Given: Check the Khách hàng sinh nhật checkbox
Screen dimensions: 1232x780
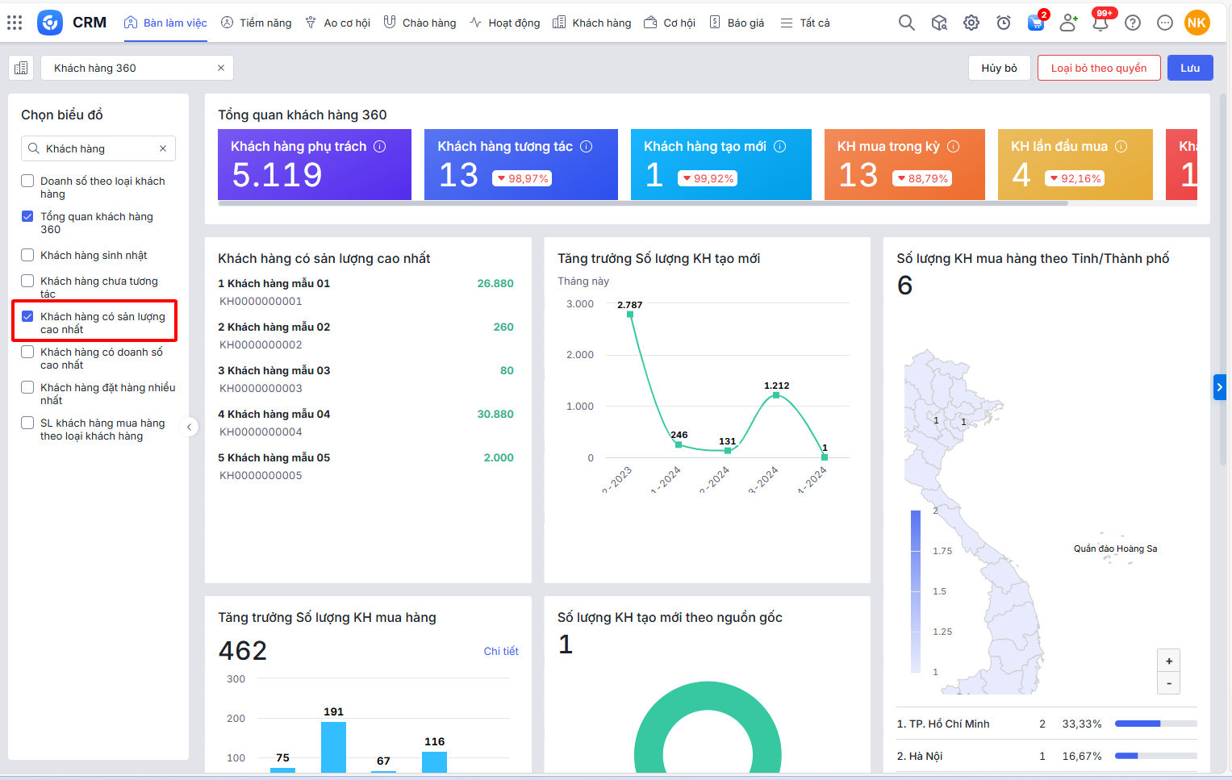Looking at the screenshot, I should coord(27,255).
